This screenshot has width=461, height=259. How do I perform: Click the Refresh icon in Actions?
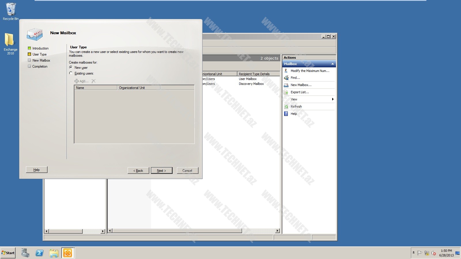[286, 106]
